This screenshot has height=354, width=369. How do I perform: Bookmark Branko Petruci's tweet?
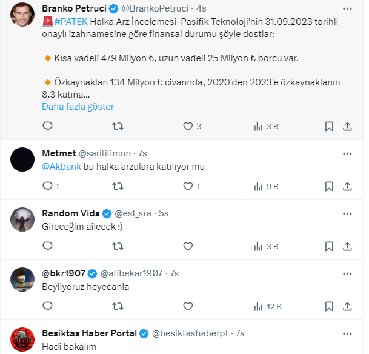tap(329, 127)
